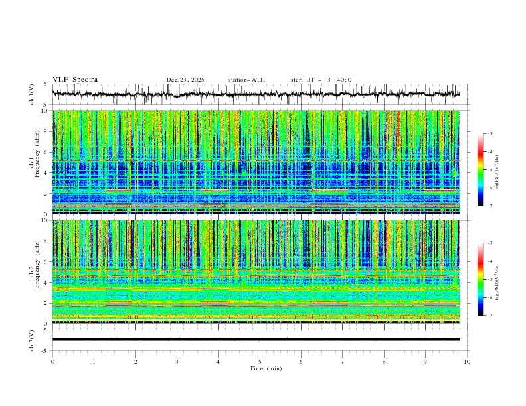This screenshot has width=526, height=406.
Task: Click the "2" kHz tick of ch.2 spectrogram
Action: 47,303
